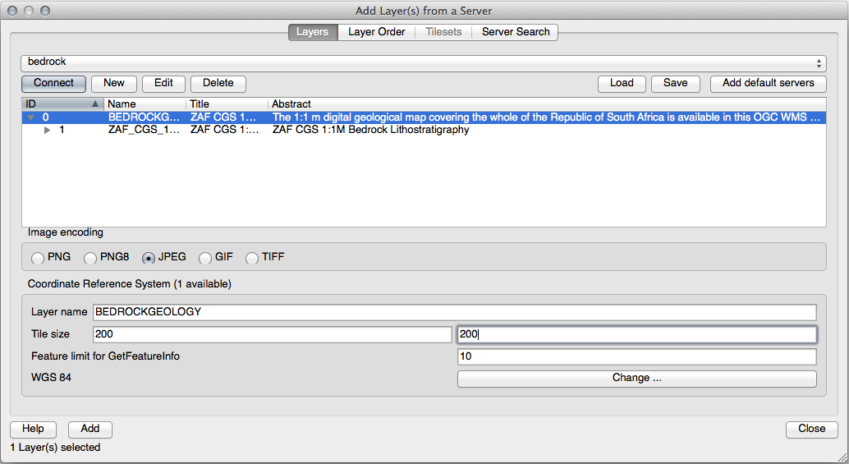Screen dimensions: 849x464
Task: Sort the layer list by ID column
Action: [x=62, y=104]
